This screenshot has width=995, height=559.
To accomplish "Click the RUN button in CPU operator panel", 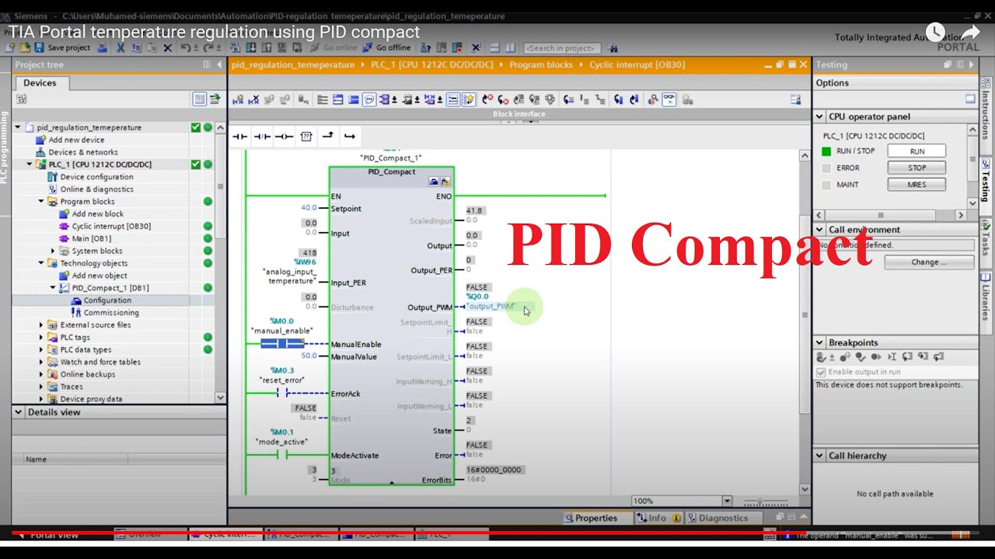I will click(916, 151).
